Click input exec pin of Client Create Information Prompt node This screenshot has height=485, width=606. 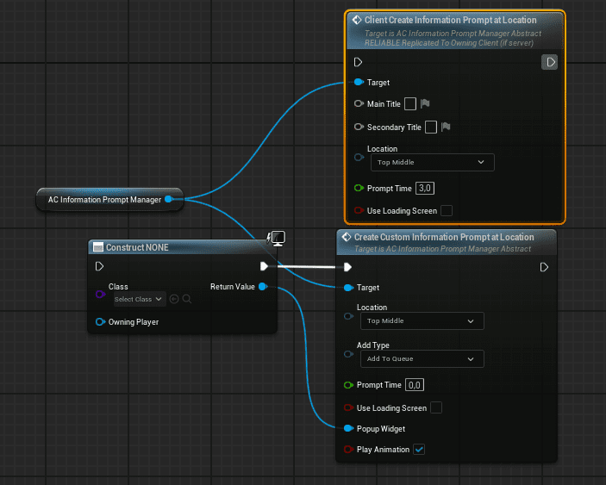358,62
